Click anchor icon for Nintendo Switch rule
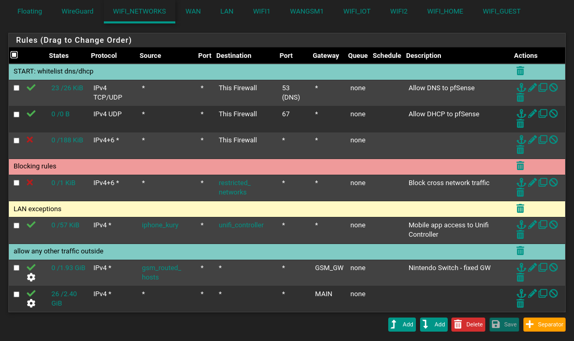The height and width of the screenshot is (341, 574). [521, 267]
